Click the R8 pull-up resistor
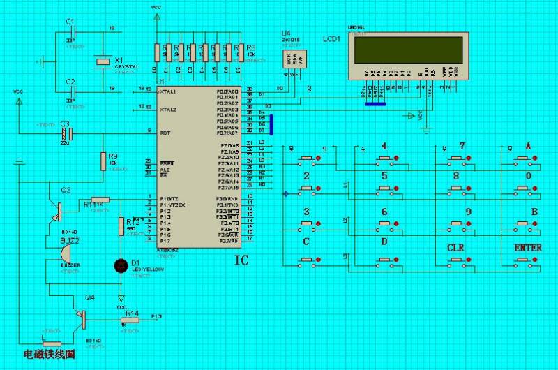This screenshot has width=558, height=370. [241, 53]
